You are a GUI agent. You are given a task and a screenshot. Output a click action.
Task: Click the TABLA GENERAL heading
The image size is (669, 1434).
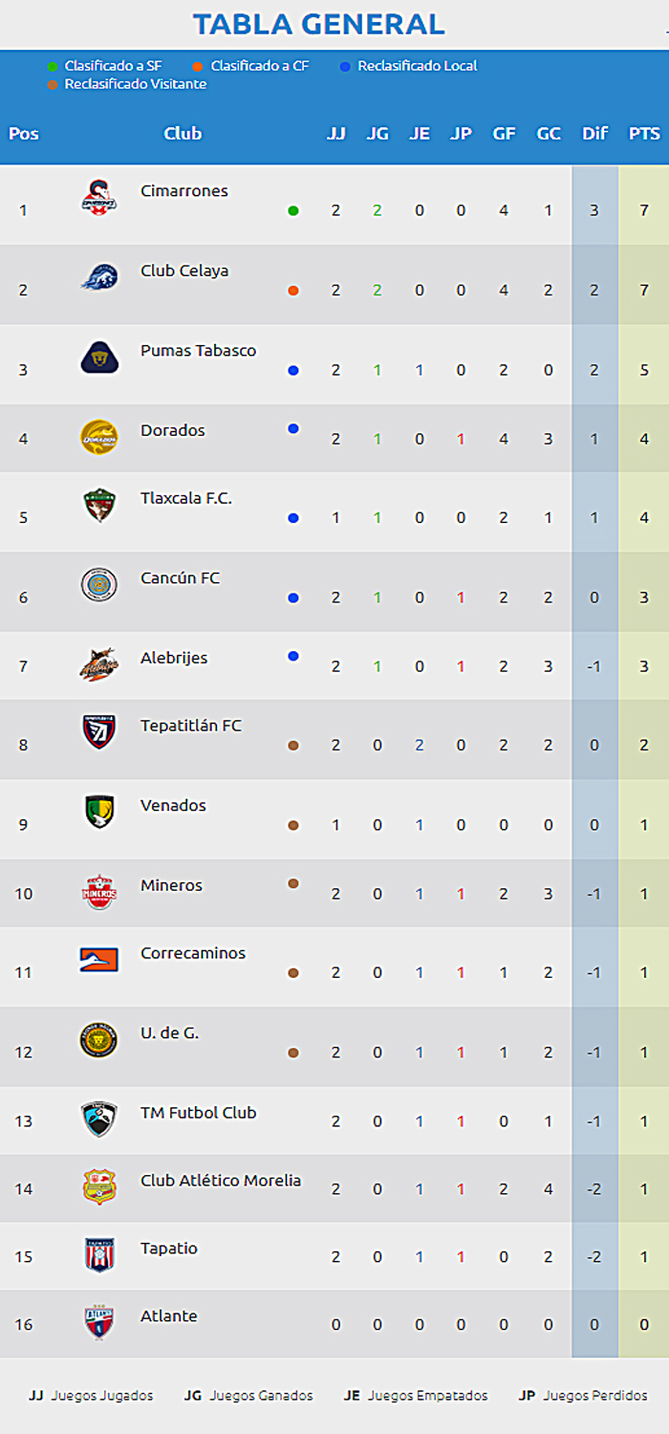point(318,24)
